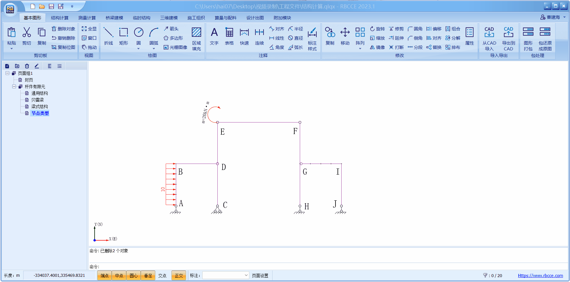
Task: Click the Move (移动) tool
Action: pyautogui.click(x=345, y=36)
